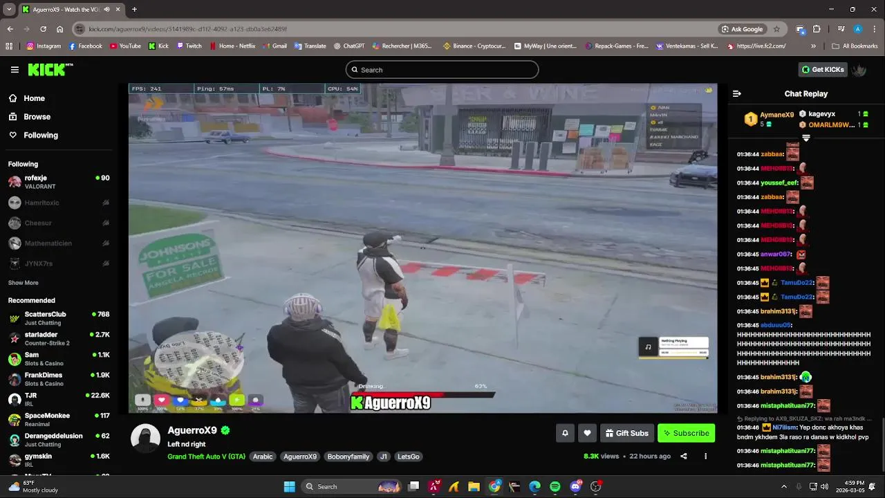
Task: Click the video player stream area
Action: pos(422,248)
